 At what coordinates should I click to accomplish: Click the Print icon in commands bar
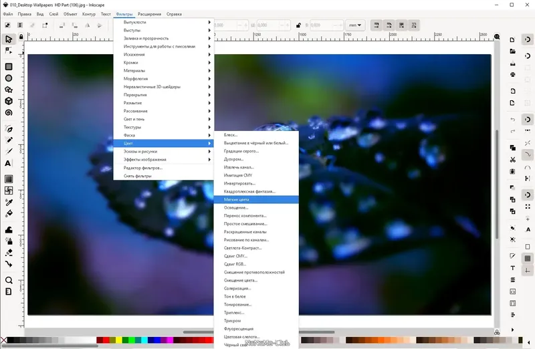click(x=512, y=74)
